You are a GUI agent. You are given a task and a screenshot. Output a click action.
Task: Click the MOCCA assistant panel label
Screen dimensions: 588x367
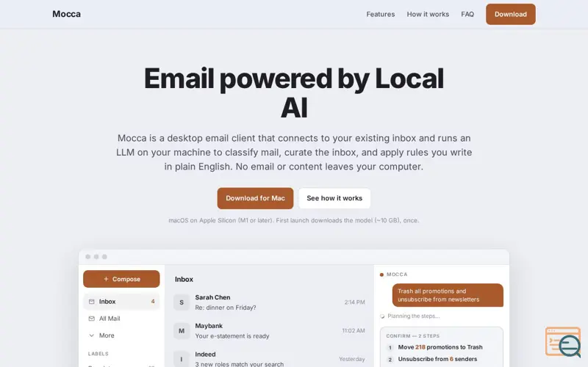[x=397, y=275]
